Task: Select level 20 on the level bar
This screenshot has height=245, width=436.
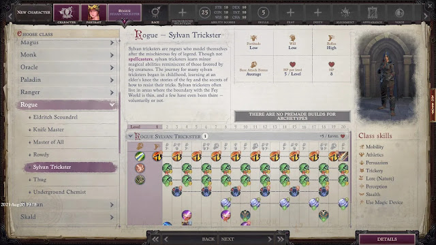Action: click(343, 127)
